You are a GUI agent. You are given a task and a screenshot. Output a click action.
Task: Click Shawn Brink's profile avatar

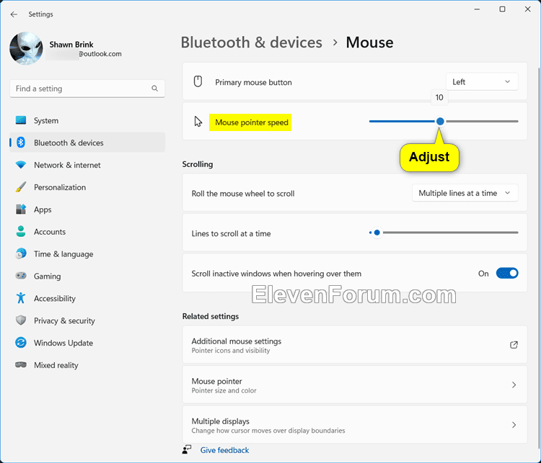tap(26, 48)
